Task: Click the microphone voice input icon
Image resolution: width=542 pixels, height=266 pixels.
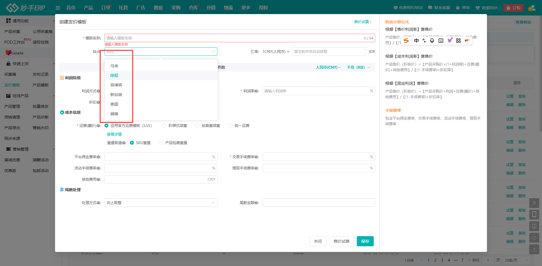Action: (x=432, y=41)
